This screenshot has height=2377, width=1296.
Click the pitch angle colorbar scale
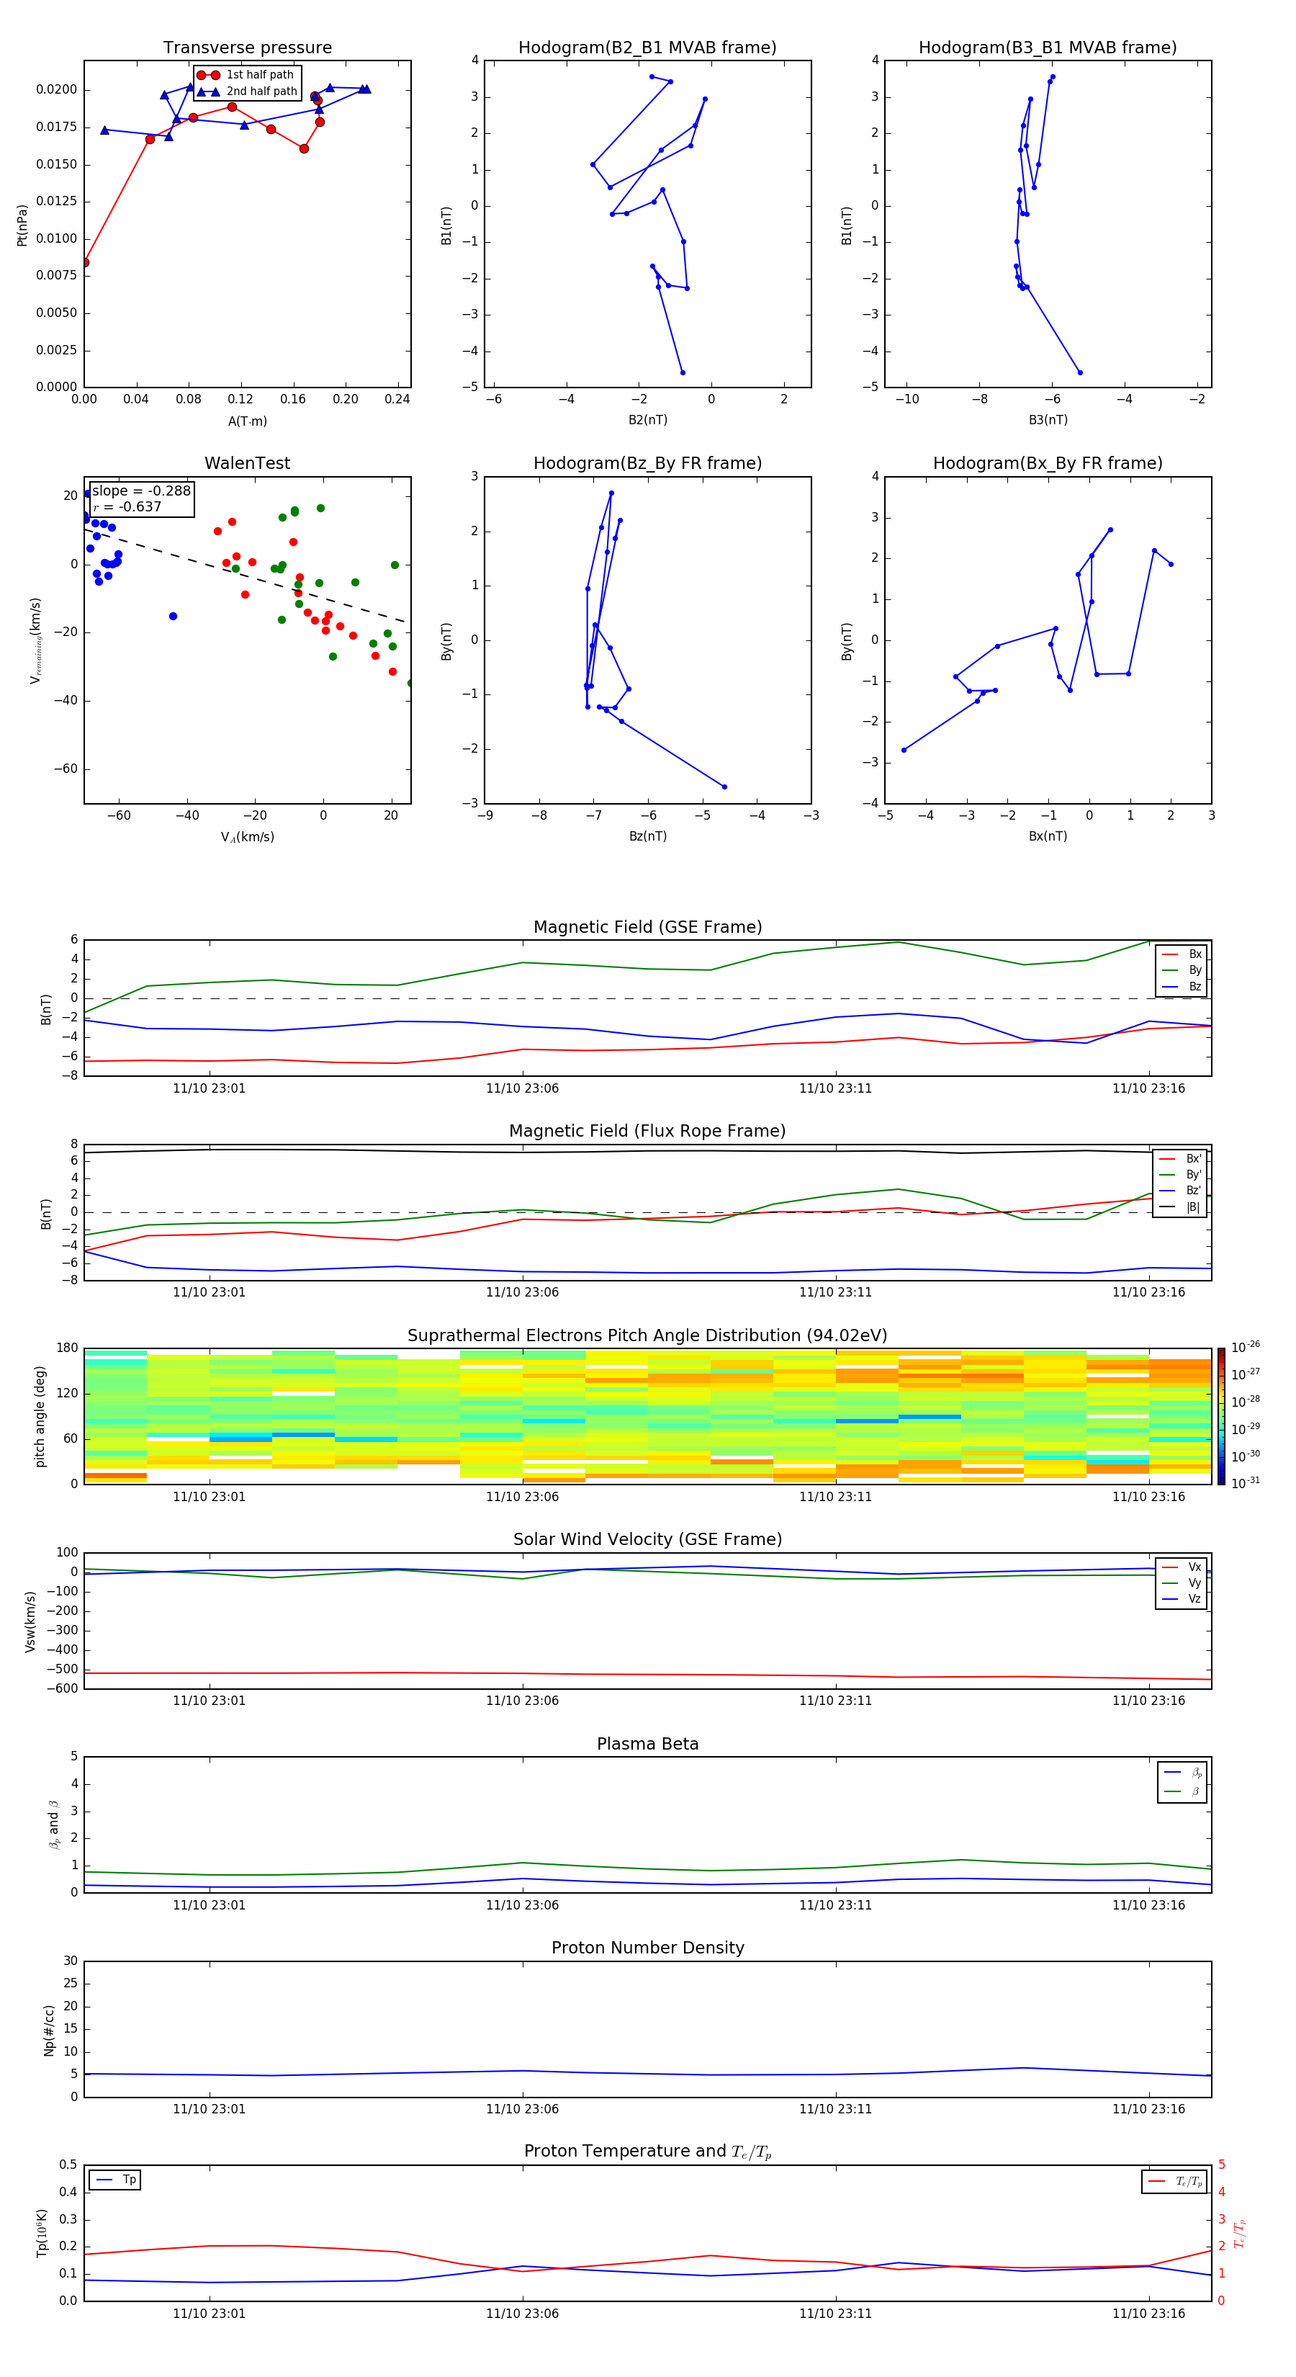1221,1416
